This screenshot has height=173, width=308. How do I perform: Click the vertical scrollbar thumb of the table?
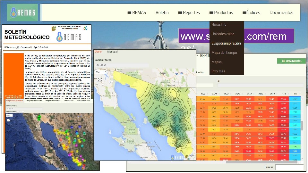pos(302,126)
